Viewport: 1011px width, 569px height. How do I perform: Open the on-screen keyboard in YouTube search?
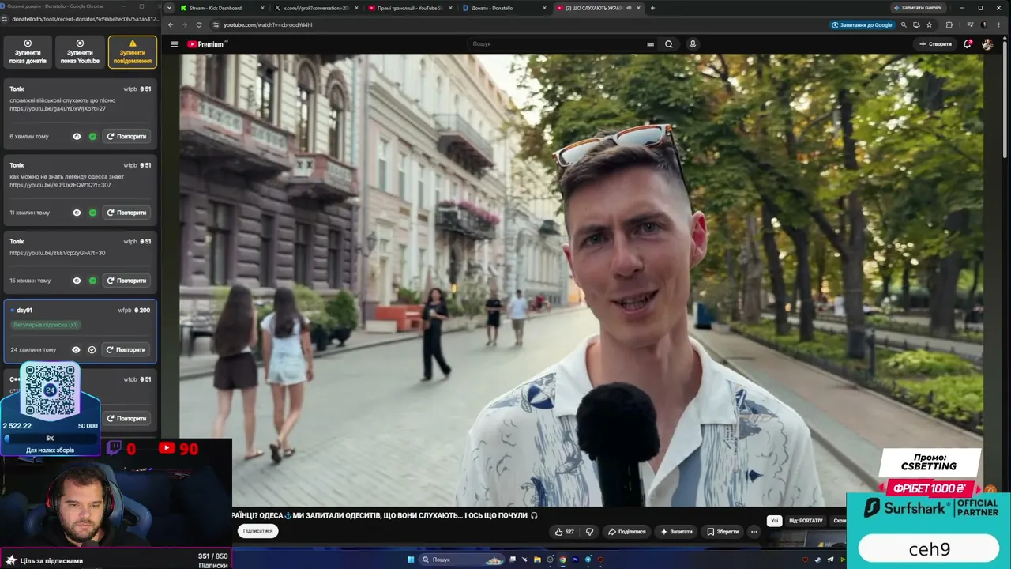click(650, 44)
